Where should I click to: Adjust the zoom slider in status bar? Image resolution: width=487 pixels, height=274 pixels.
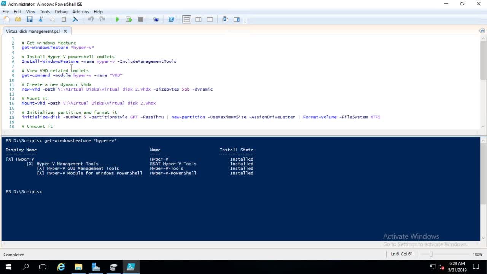pos(431,254)
